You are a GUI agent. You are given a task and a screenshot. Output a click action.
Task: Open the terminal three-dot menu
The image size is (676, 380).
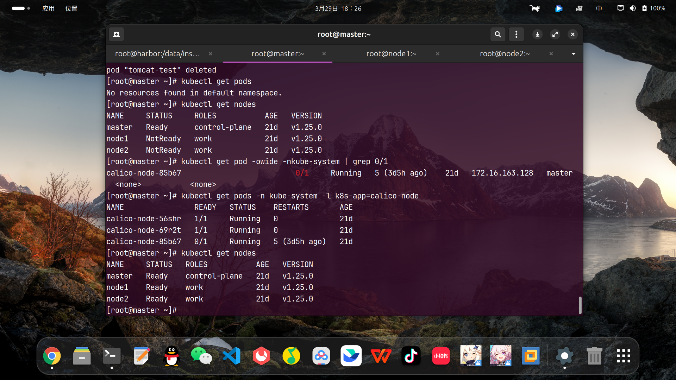pos(516,34)
